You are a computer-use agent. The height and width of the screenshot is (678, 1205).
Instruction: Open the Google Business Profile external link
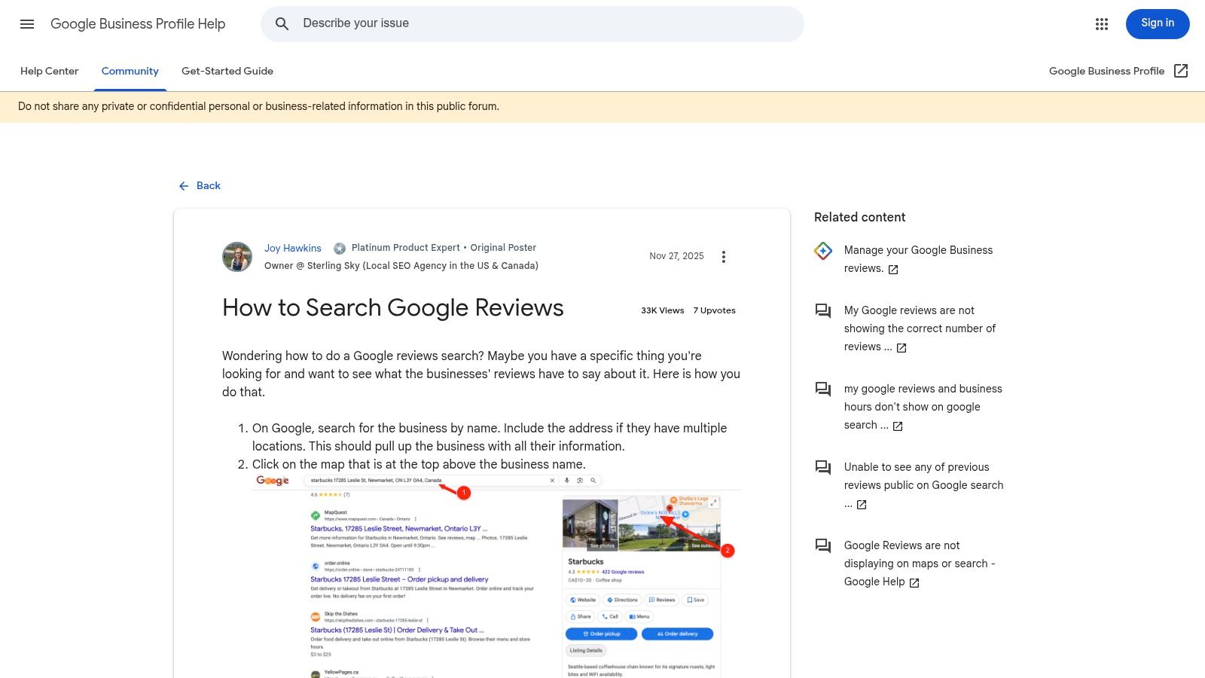[1118, 71]
